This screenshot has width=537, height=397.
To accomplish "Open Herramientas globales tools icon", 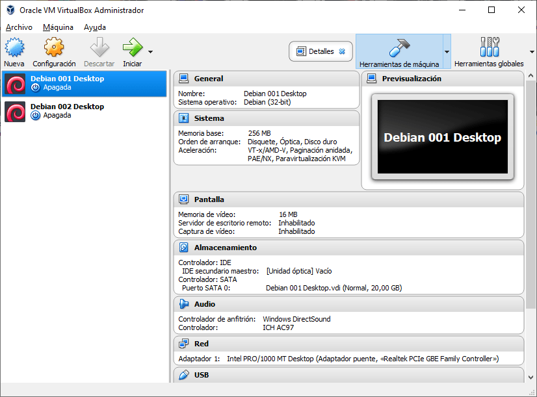I will click(488, 47).
